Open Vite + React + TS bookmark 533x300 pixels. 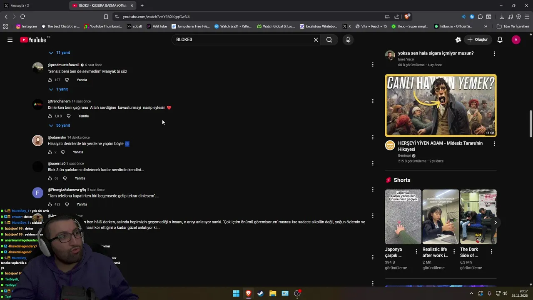point(371,26)
